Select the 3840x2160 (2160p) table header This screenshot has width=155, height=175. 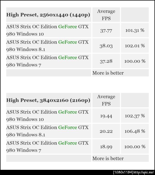tap(48, 100)
